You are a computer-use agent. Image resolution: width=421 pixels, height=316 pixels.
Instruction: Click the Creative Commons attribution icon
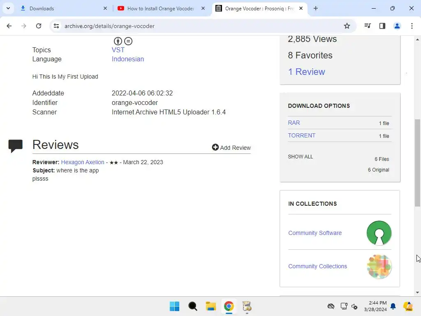pos(118,41)
